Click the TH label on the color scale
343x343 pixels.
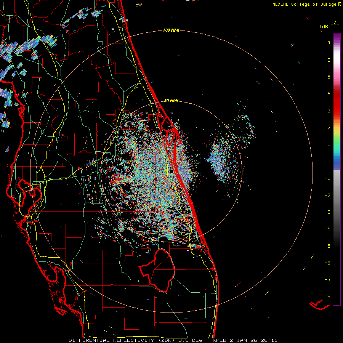327,297
